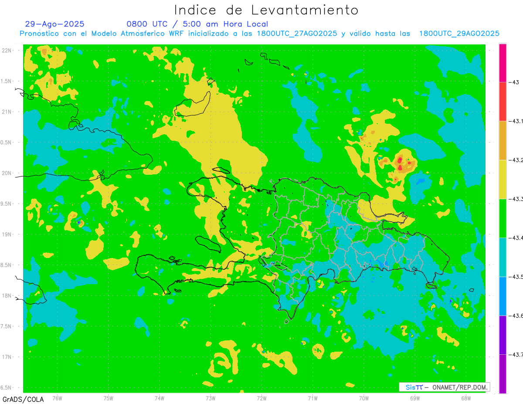Click the legend value '-43.4'
This screenshot has height=404, width=523.
pyautogui.click(x=517, y=238)
